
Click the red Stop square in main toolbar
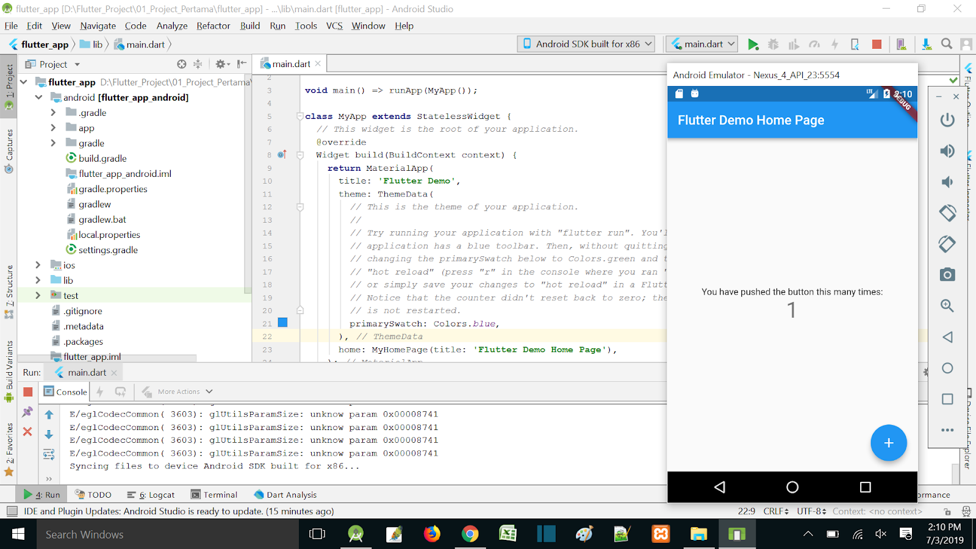(877, 45)
